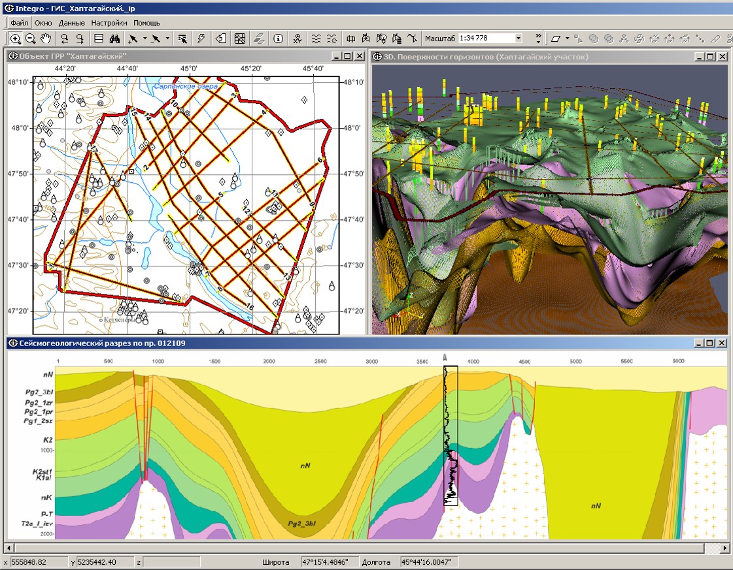Activate the selection cursor with dotted rectangle
Viewport: 733px width, 570px height.
point(182,39)
